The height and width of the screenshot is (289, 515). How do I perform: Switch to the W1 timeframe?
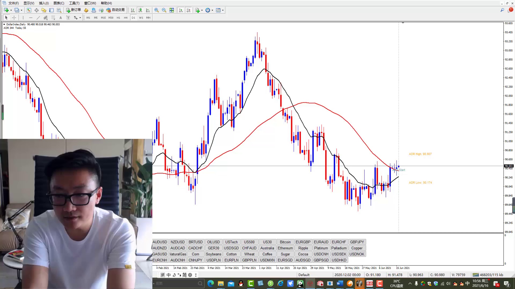[x=141, y=18]
